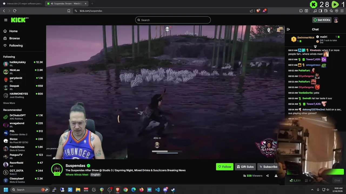Viewport: 346px width, 194px height.
Task: Open Visual Studio Code from taskbar
Action: point(157,190)
